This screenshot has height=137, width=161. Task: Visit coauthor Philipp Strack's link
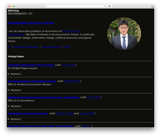72,81
